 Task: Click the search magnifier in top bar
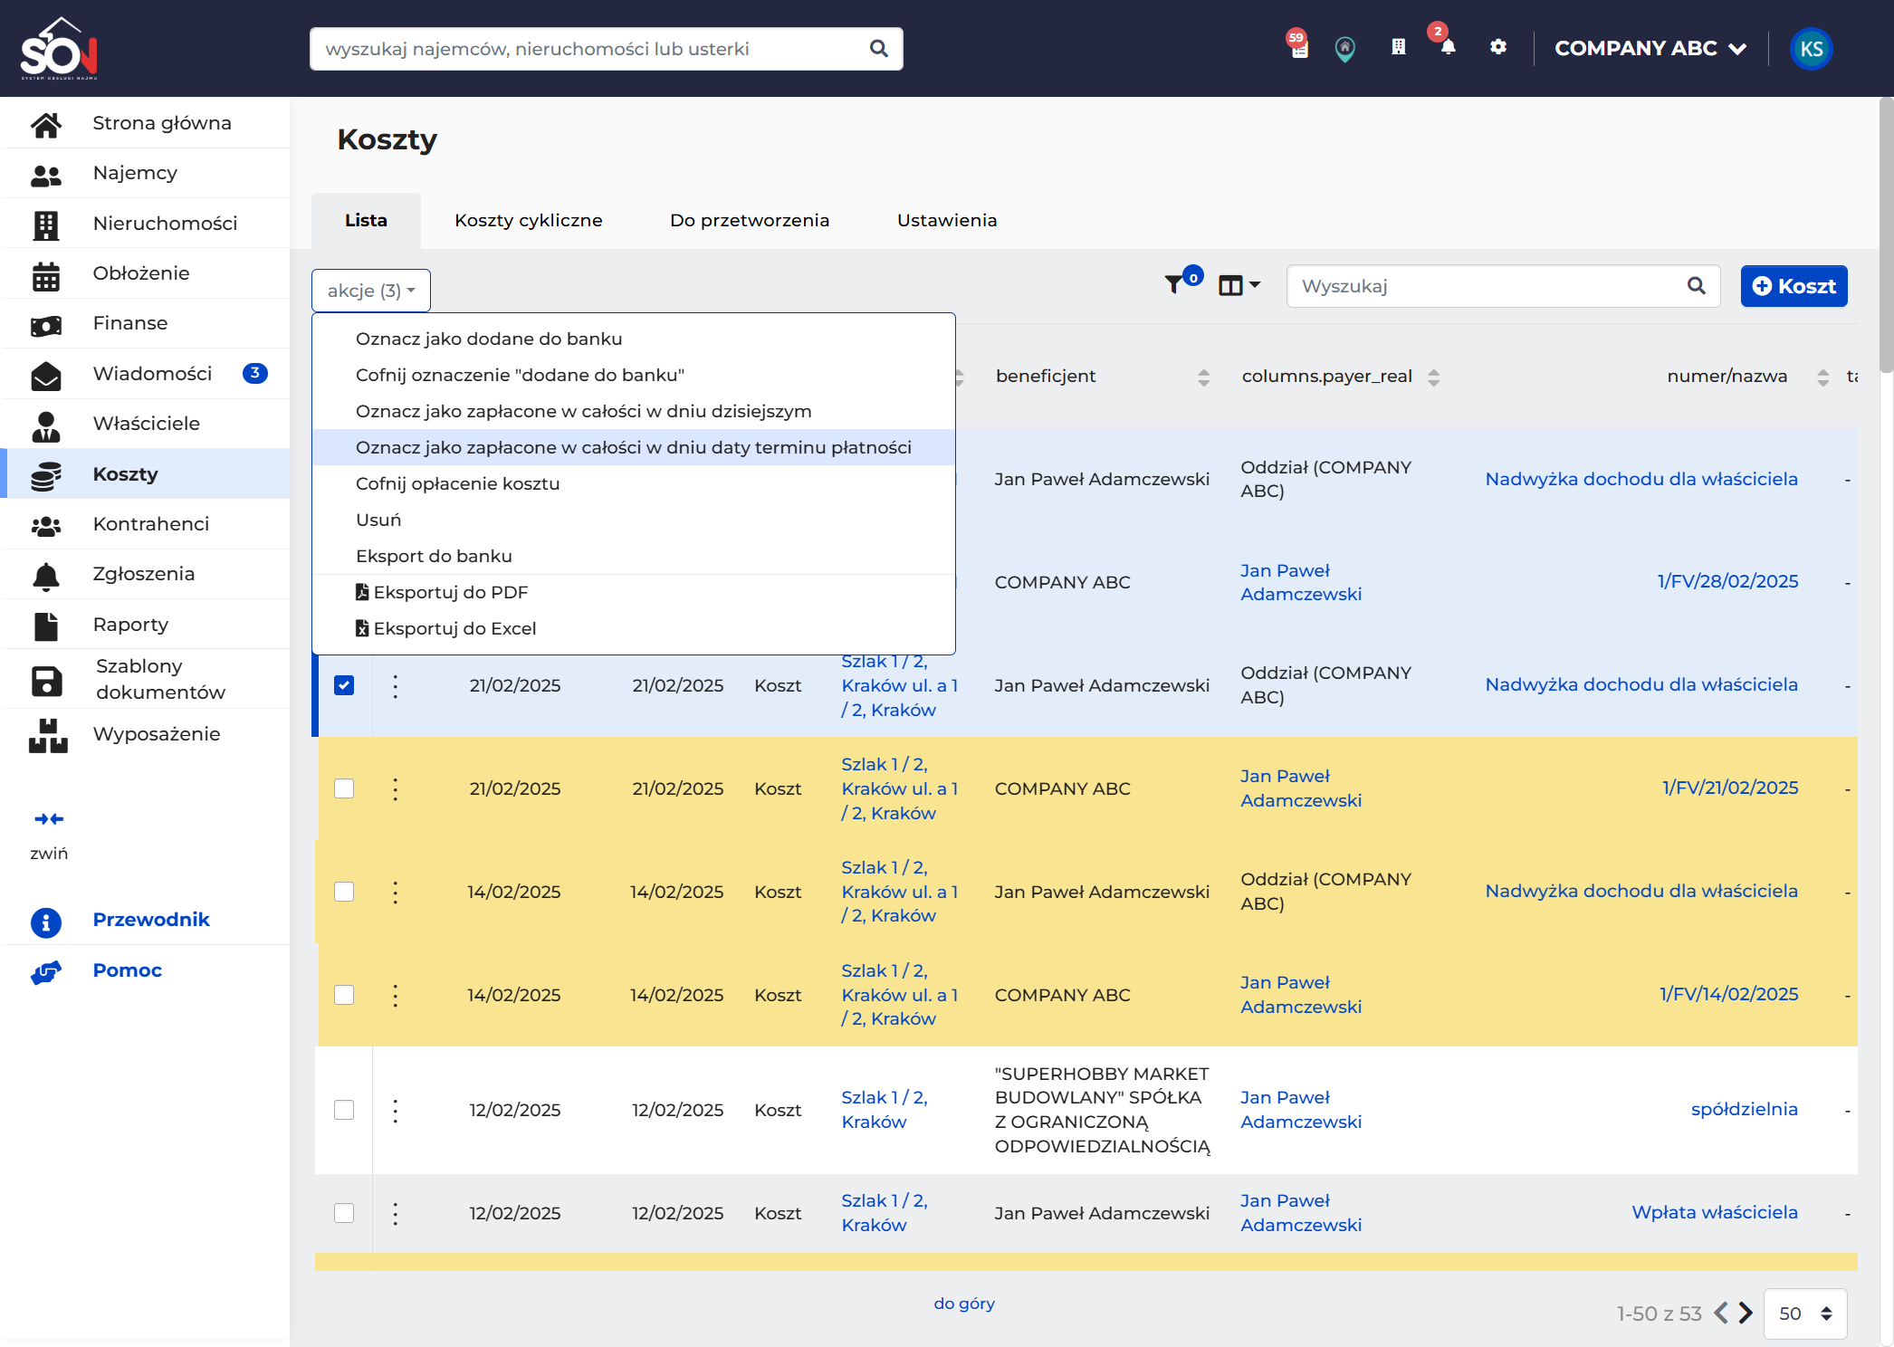(878, 49)
